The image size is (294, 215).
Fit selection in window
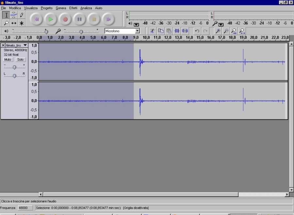[x=234, y=31]
